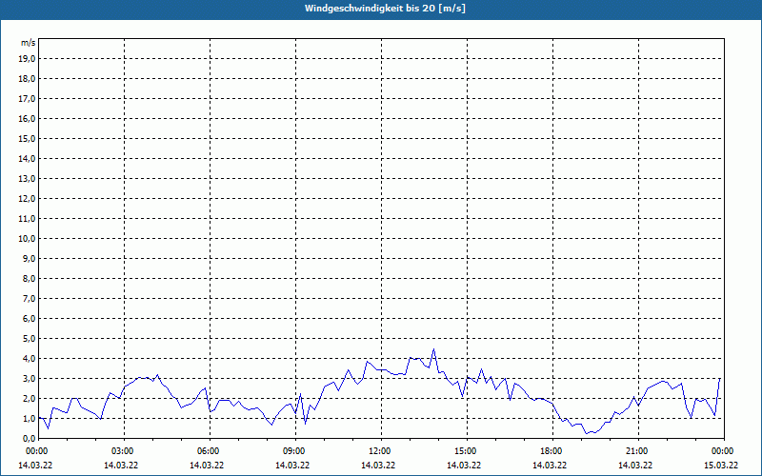
Task: Click the 12,0 y-axis label
Action: pyautogui.click(x=28, y=199)
